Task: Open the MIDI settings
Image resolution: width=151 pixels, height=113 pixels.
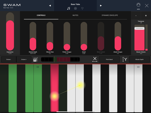Action: (138, 6)
